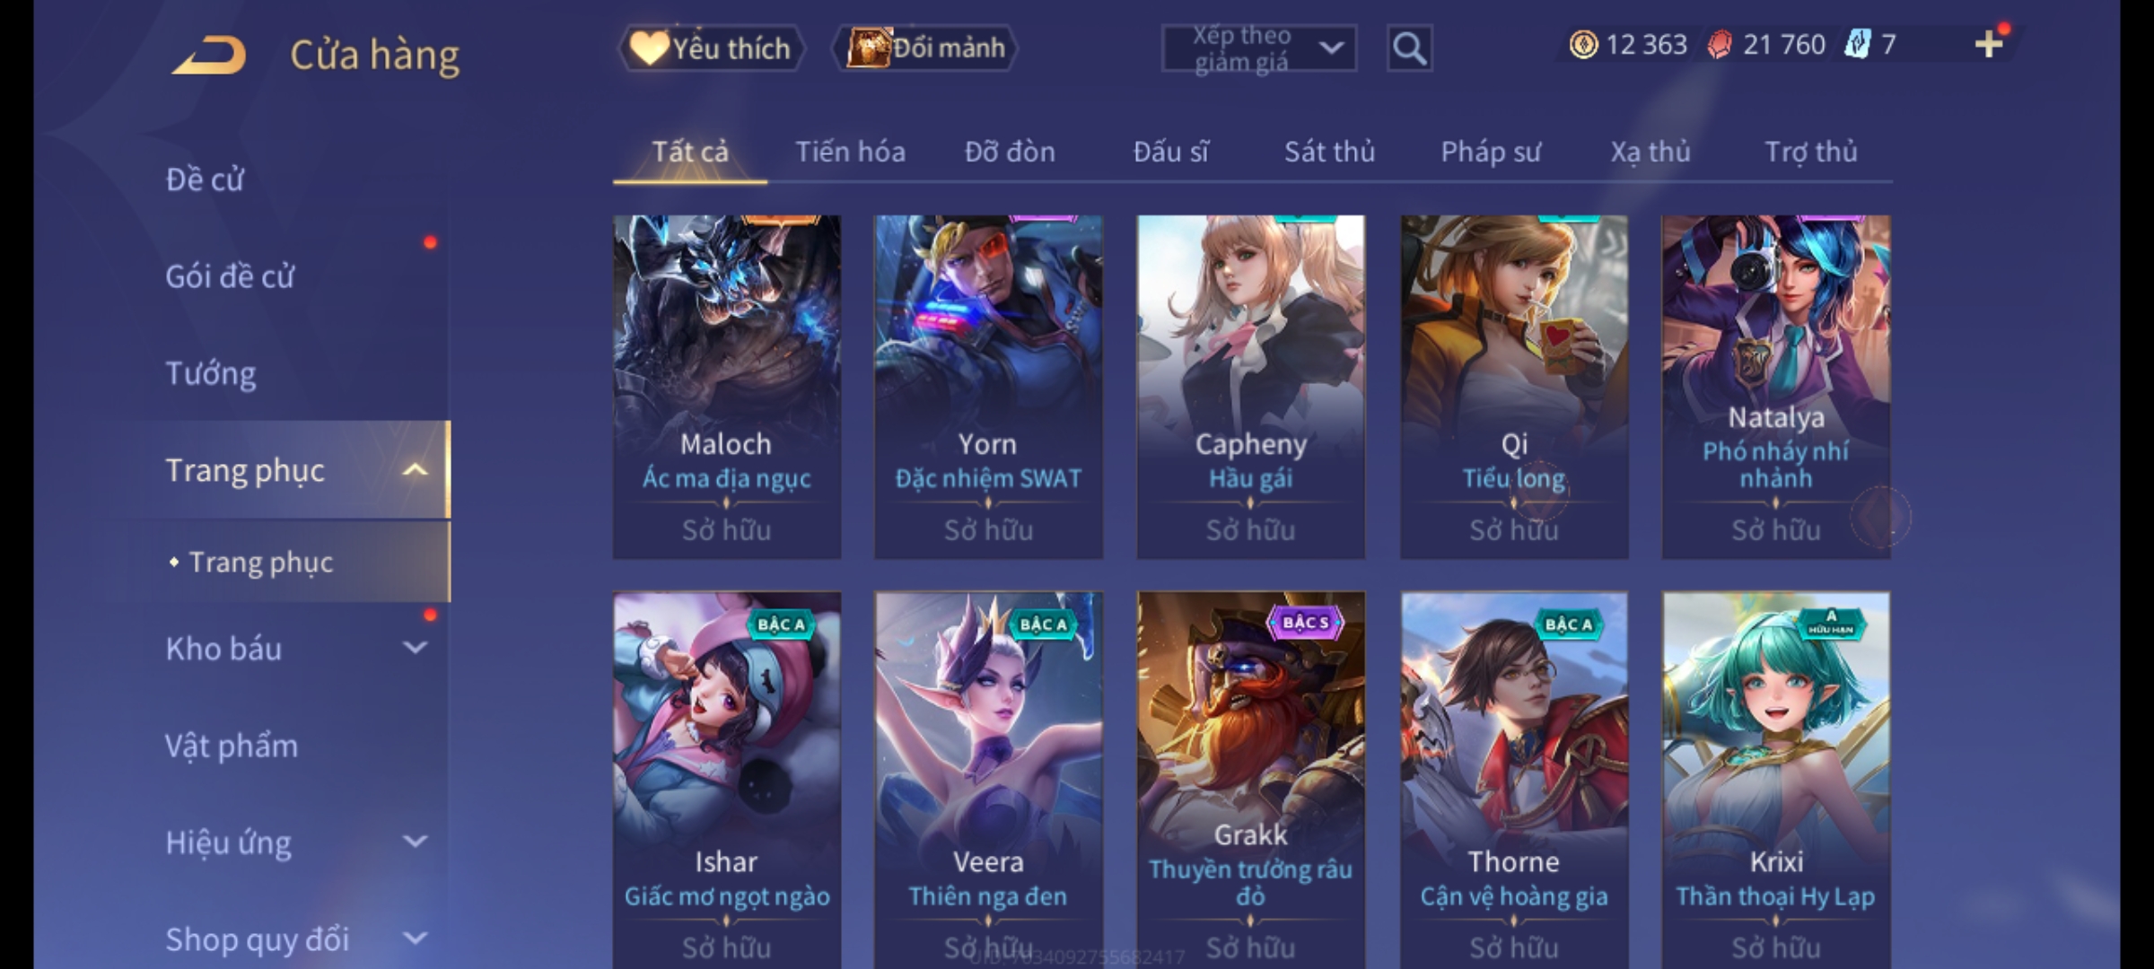Tap the back arrow icon
The width and height of the screenshot is (2154, 969).
pyautogui.click(x=209, y=56)
